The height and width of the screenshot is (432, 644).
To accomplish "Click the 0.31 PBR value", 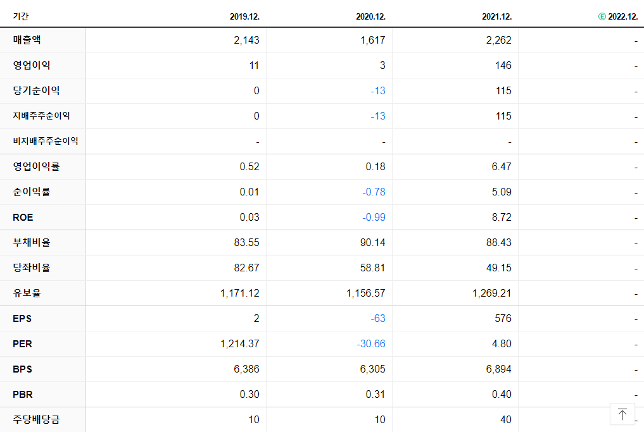I will tap(376, 395).
